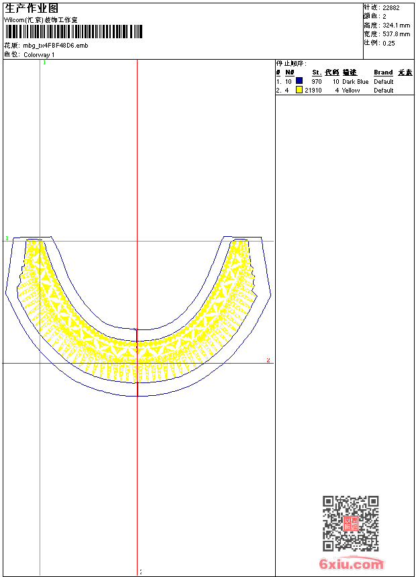Click the Yellow color swatch
The image size is (416, 577).
299,90
